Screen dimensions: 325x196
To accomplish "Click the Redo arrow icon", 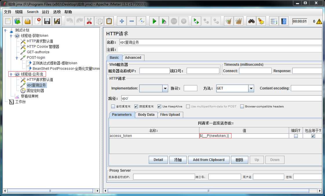I will pyautogui.click(x=79, y=21).
